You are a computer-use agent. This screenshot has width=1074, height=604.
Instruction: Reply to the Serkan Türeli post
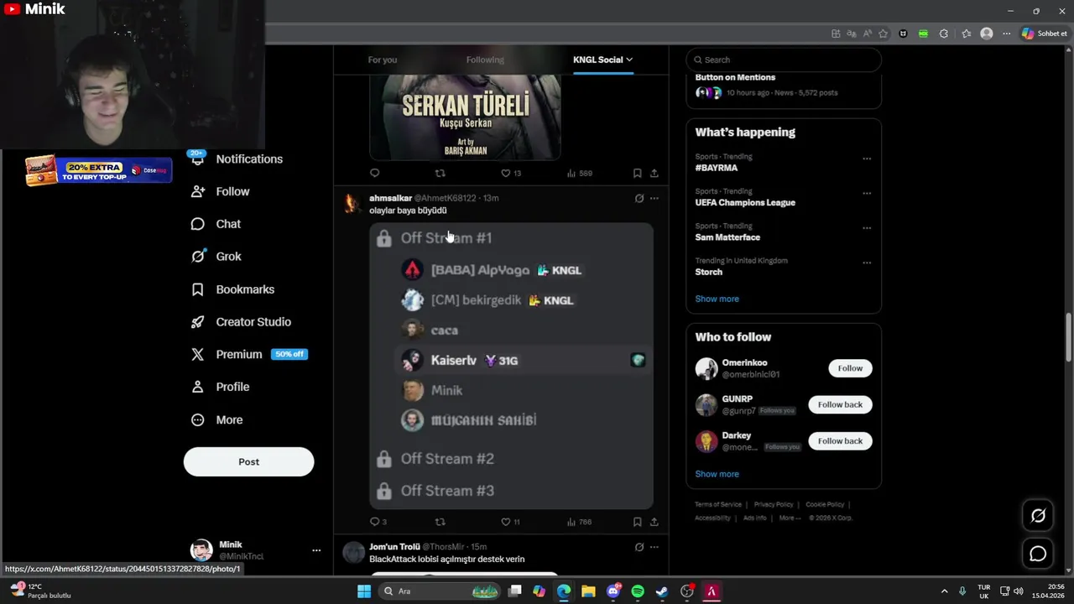click(x=375, y=173)
